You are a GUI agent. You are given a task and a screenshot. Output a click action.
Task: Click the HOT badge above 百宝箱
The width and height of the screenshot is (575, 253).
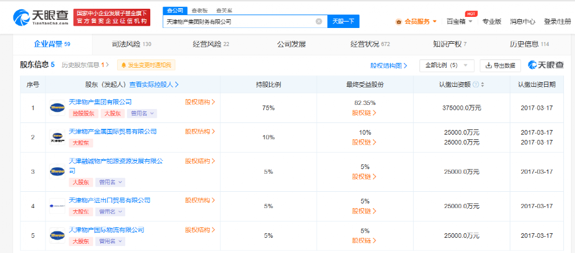471,13
